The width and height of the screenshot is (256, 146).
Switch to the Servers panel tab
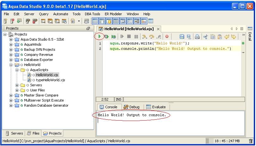14,133
